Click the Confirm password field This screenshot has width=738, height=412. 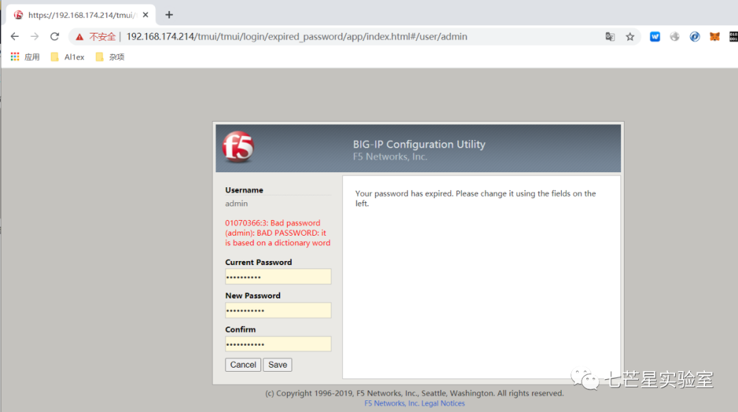[x=278, y=344]
